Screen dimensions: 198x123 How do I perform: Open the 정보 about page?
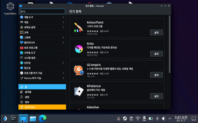click(42, 102)
